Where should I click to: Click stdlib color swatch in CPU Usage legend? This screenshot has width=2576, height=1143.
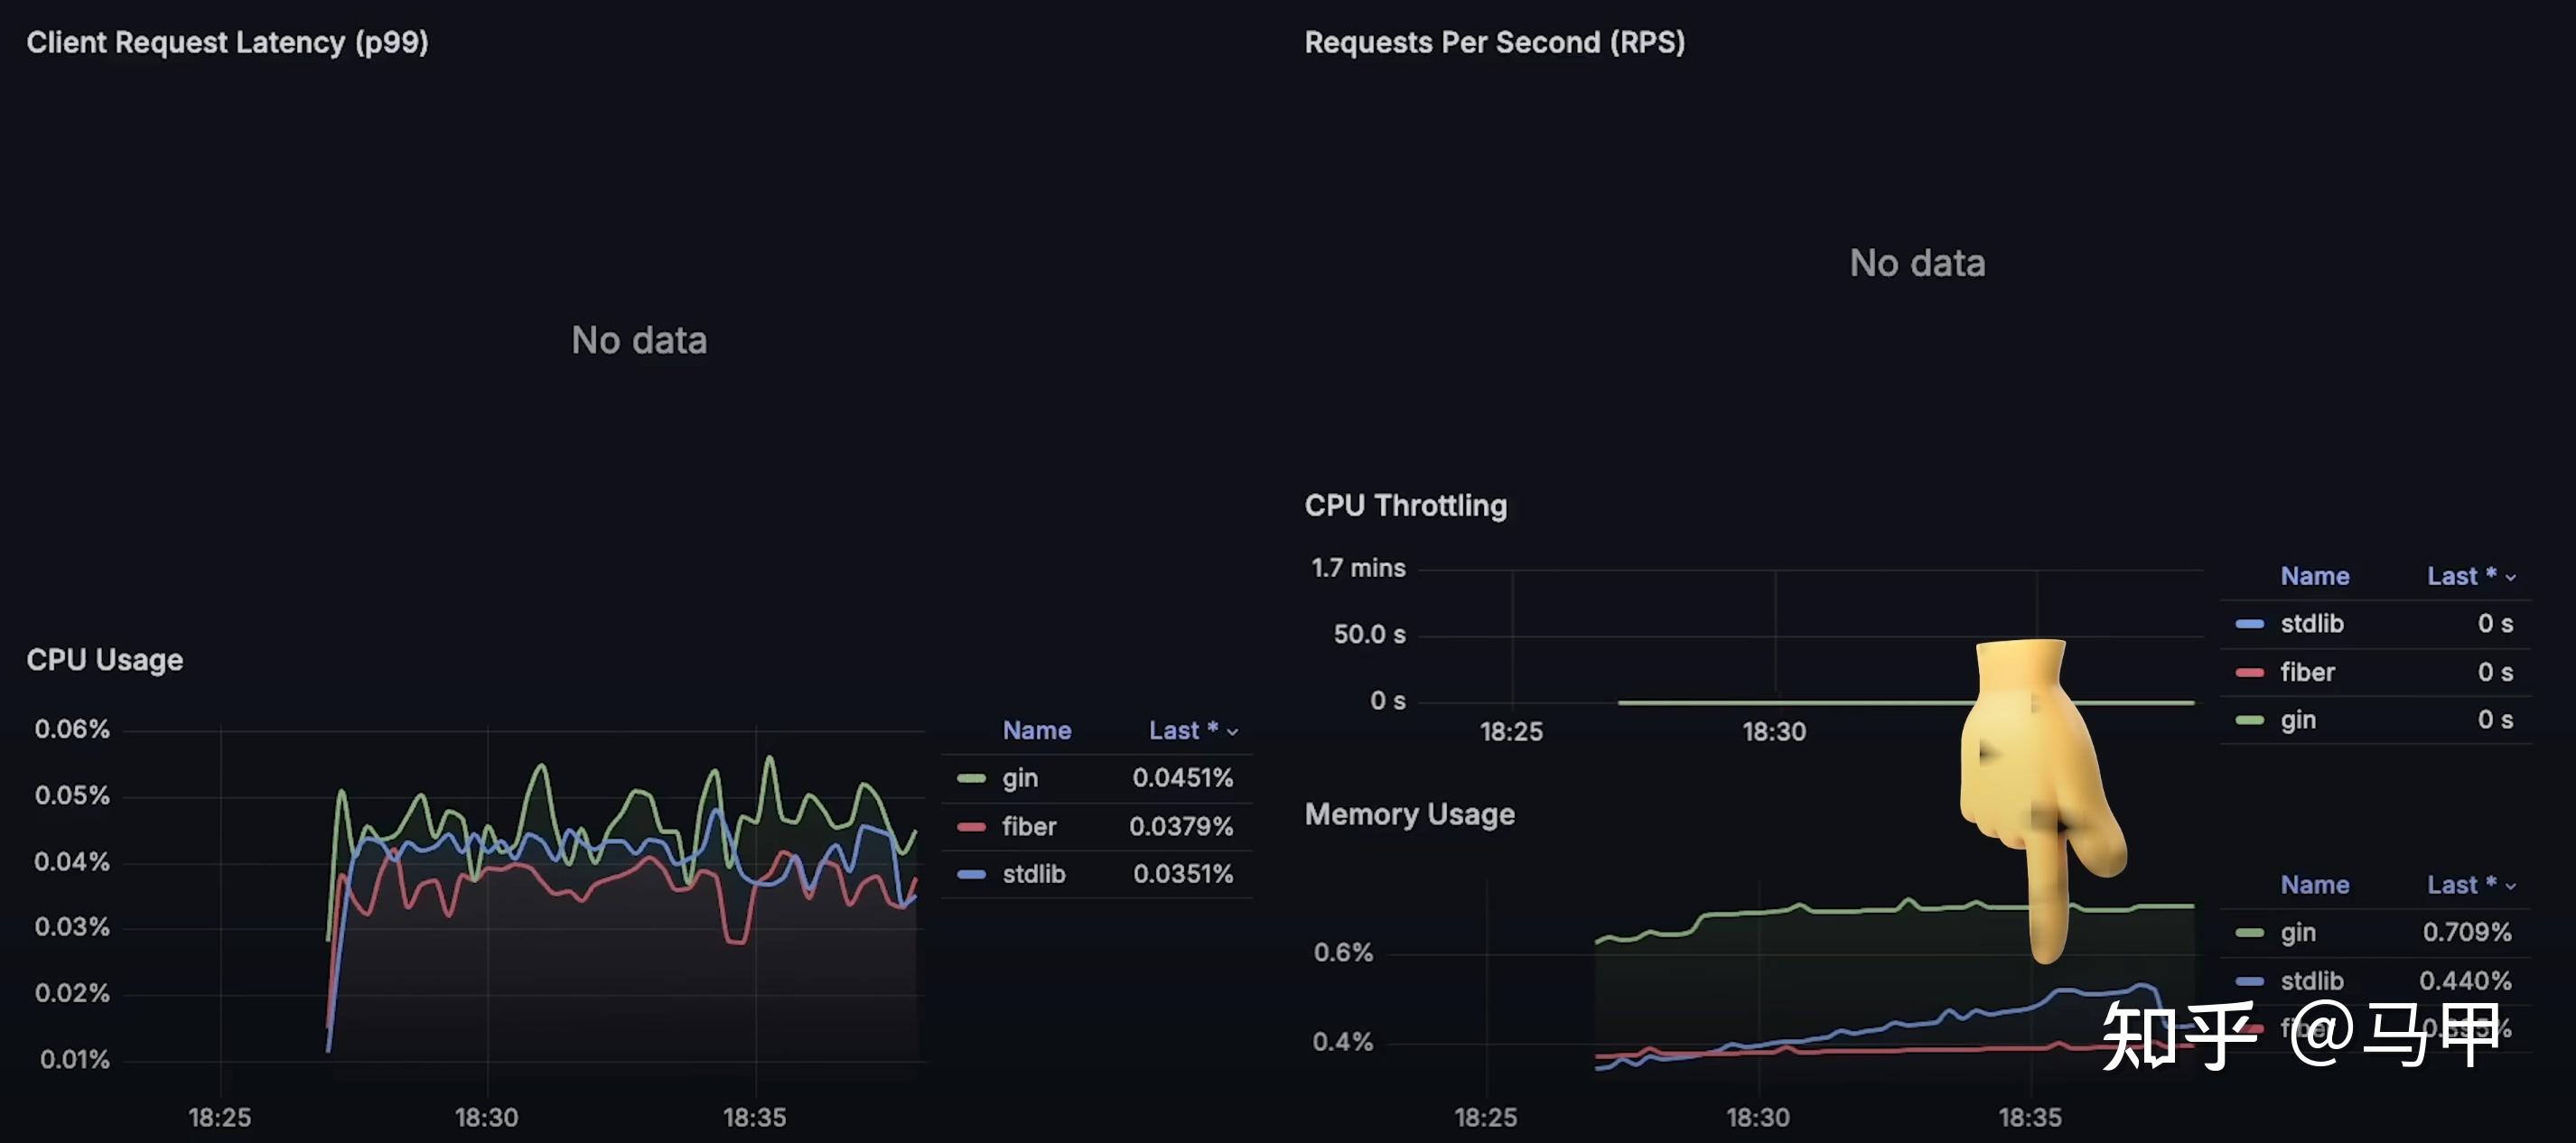point(971,874)
